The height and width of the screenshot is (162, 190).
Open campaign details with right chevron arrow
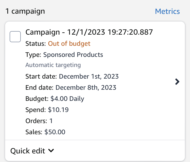(x=177, y=82)
